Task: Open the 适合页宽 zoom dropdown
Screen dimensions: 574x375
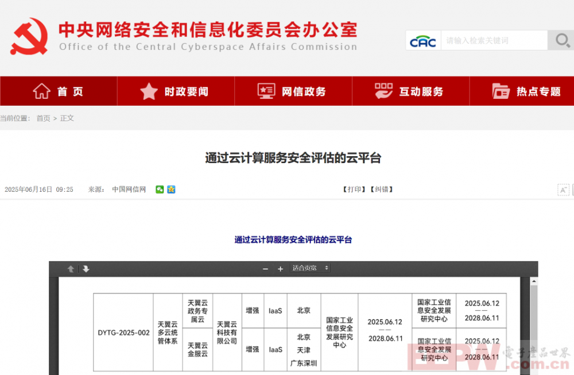Action: point(310,268)
